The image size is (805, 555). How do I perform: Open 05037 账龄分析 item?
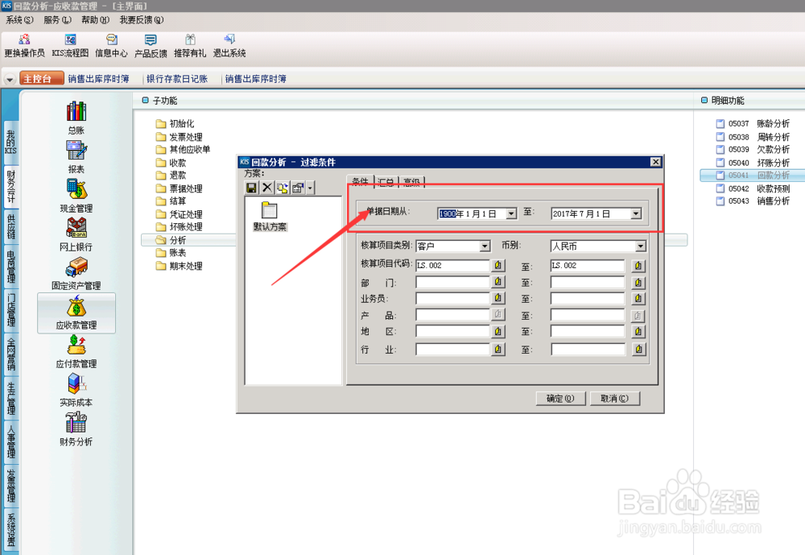pyautogui.click(x=753, y=123)
